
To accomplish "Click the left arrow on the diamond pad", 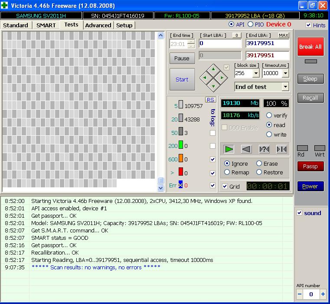I will pyautogui.click(x=205, y=78).
